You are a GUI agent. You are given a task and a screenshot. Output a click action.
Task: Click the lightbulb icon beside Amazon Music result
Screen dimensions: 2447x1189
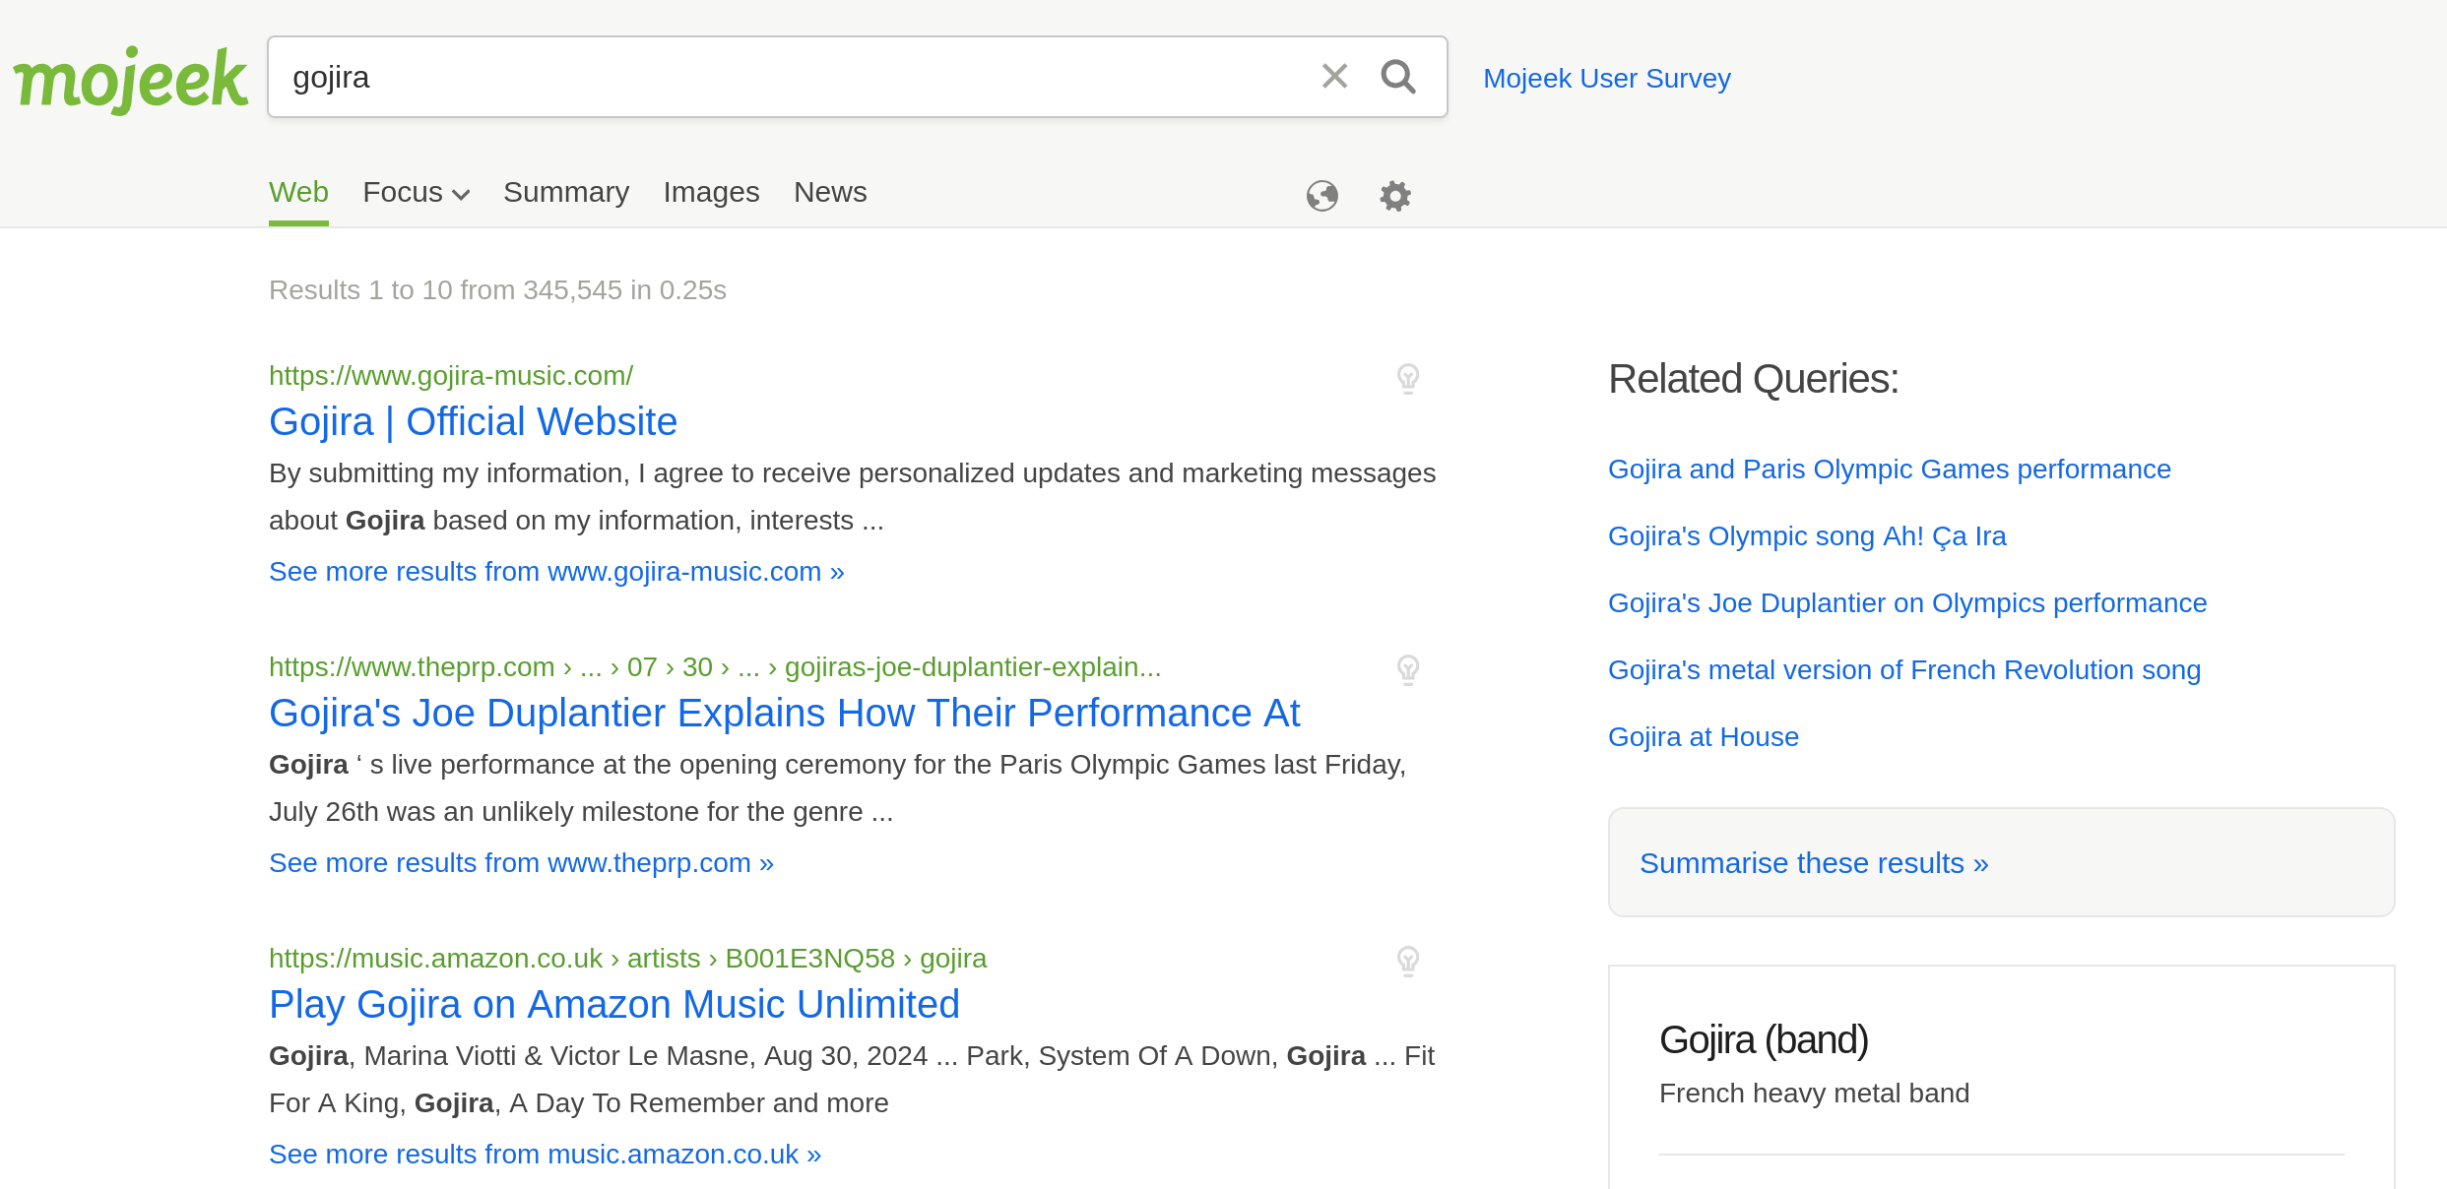tap(1408, 962)
